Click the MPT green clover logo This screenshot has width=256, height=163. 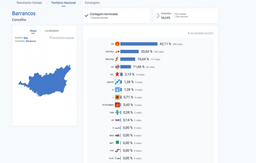click(117, 142)
